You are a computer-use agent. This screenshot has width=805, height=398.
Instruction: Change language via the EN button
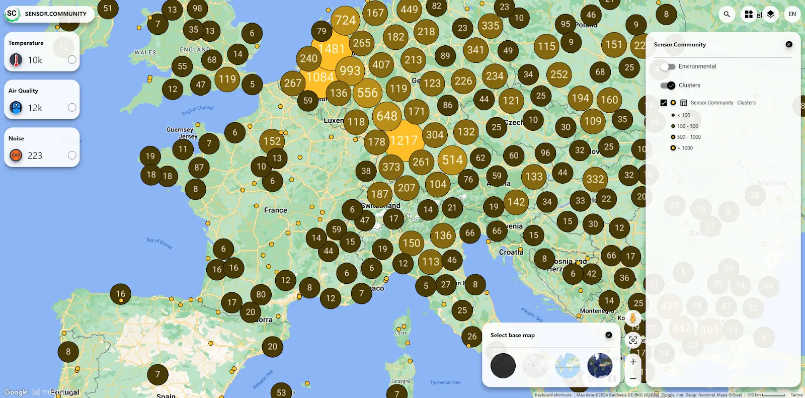click(x=792, y=14)
